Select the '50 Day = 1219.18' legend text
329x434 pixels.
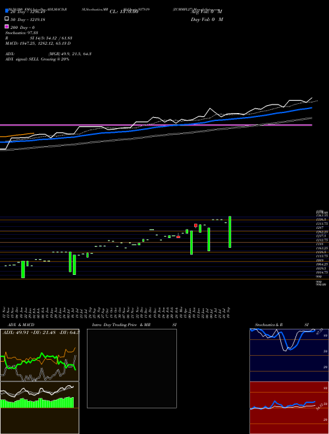point(28,20)
